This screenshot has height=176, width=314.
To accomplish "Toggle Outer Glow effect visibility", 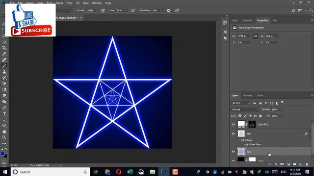I will (x=247, y=145).
